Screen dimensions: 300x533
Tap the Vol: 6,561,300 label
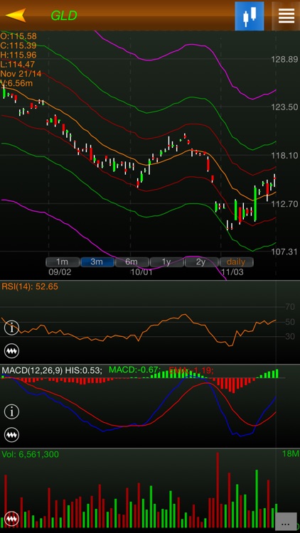click(x=30, y=454)
